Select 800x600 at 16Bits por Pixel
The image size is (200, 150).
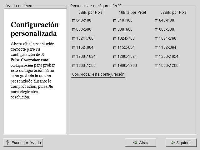[115, 30]
